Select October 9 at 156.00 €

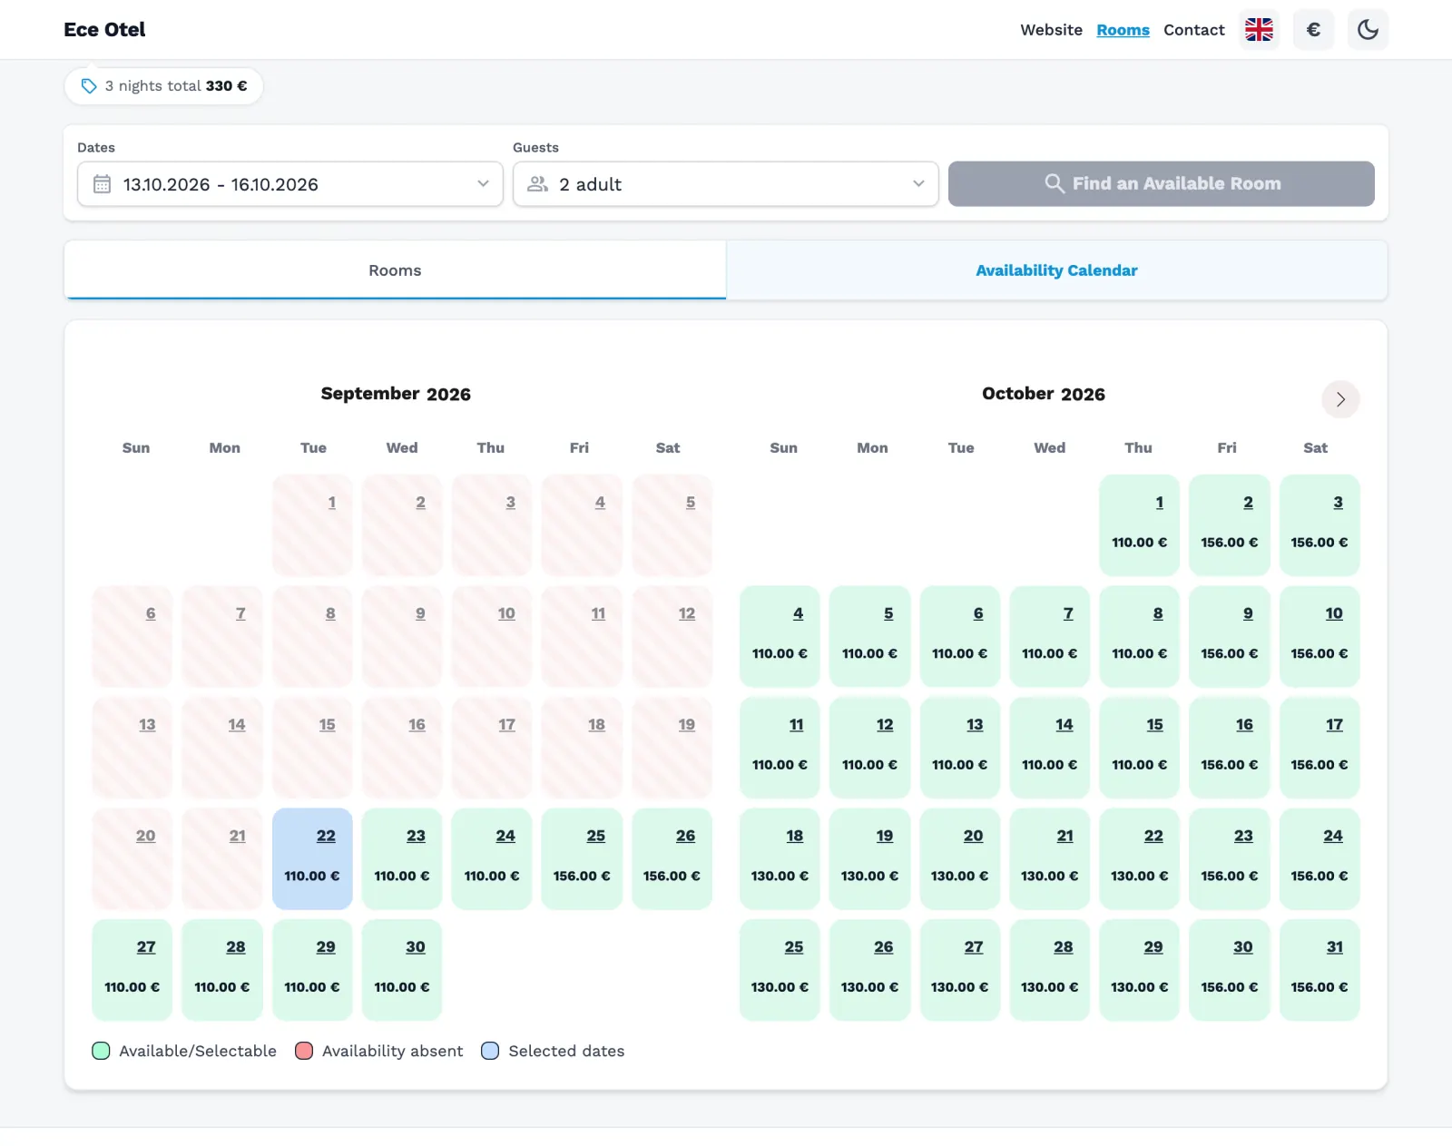pos(1230,636)
